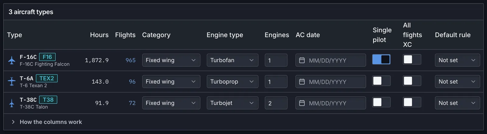
Task: Open calendar icon in T-6A AC date
Action: tap(302, 82)
